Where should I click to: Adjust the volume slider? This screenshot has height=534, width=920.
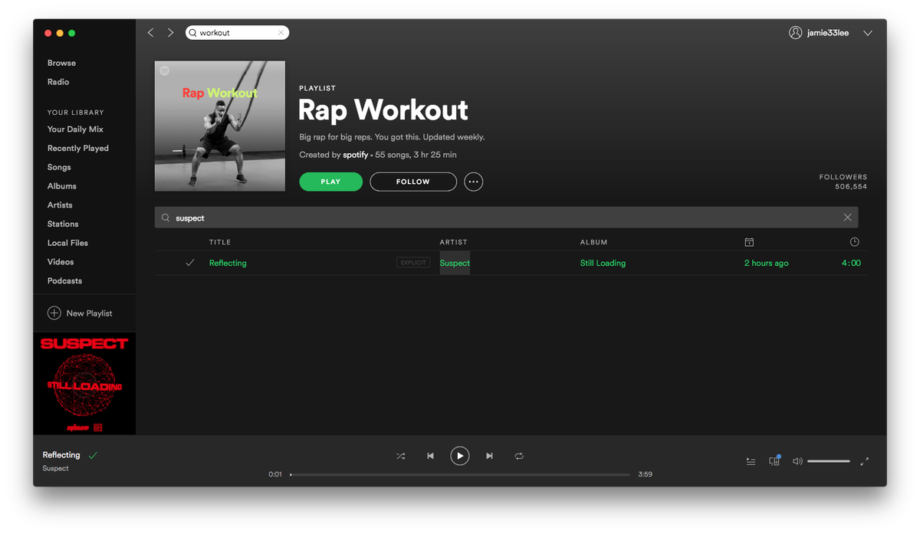pyautogui.click(x=829, y=461)
